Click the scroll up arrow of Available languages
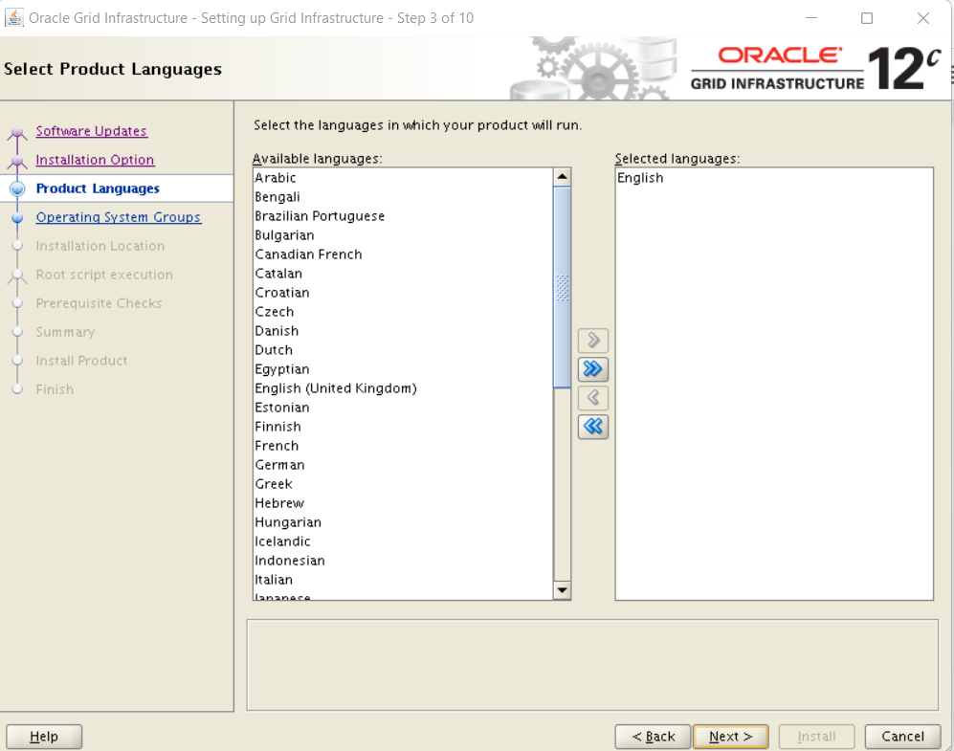The width and height of the screenshot is (954, 751). (x=563, y=177)
